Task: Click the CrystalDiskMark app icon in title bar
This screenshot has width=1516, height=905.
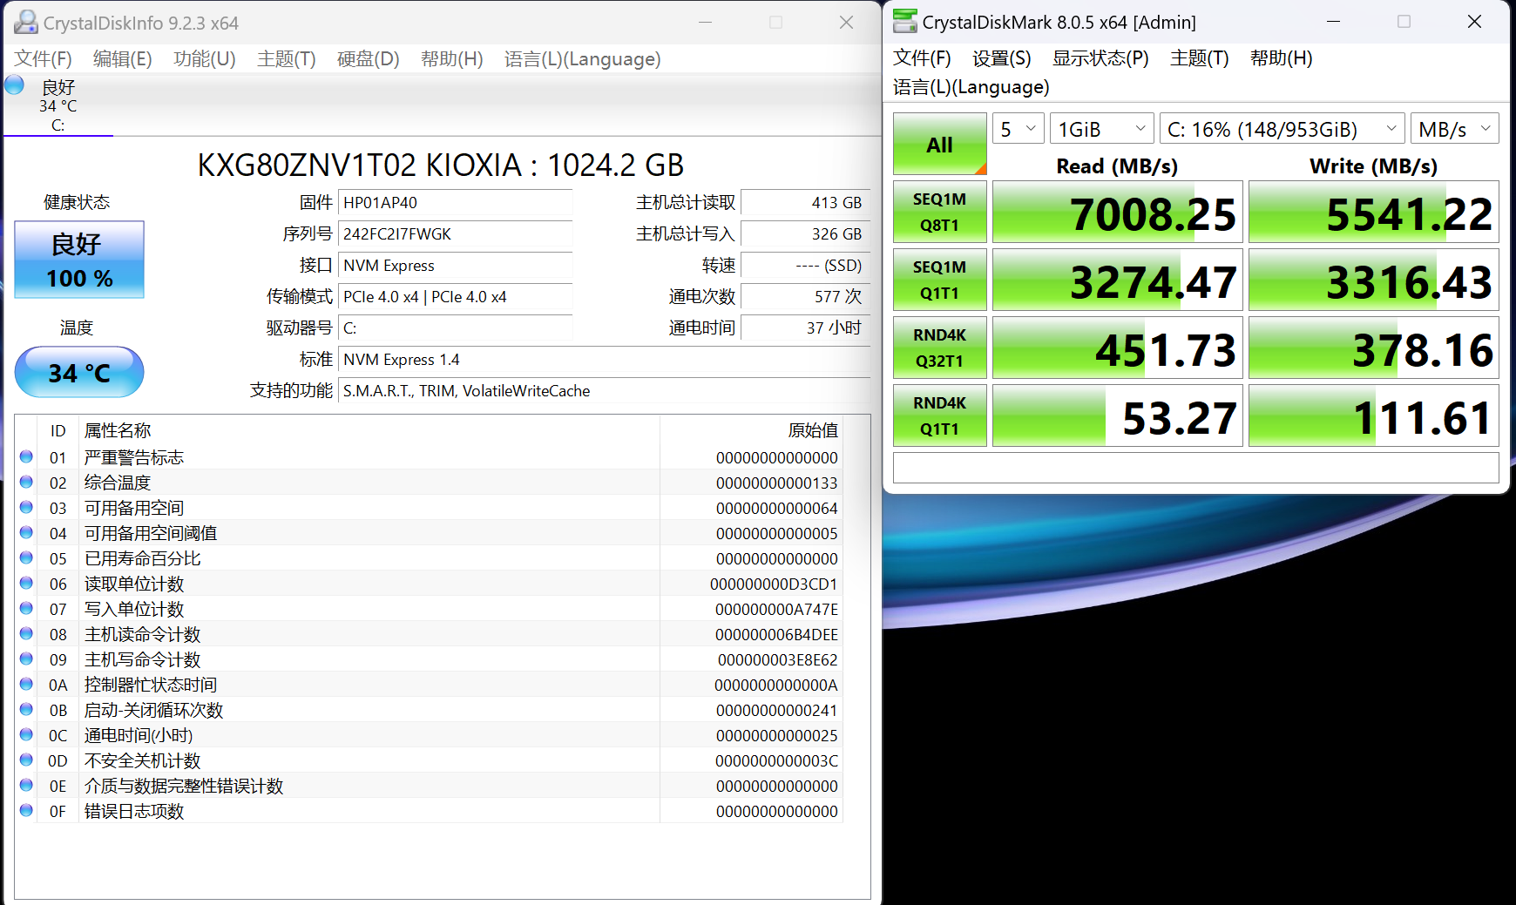Action: 905,22
